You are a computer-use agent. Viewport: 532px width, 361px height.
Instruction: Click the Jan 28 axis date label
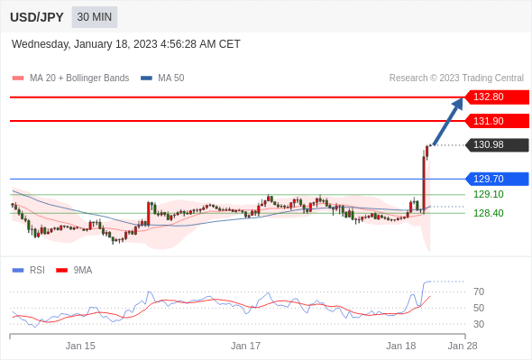[x=463, y=346]
